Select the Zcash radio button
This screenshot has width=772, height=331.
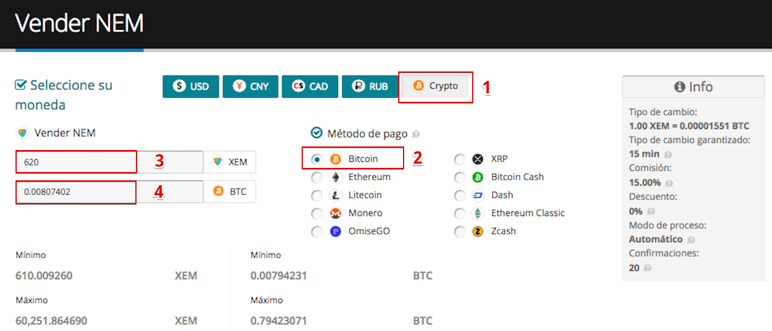460,232
